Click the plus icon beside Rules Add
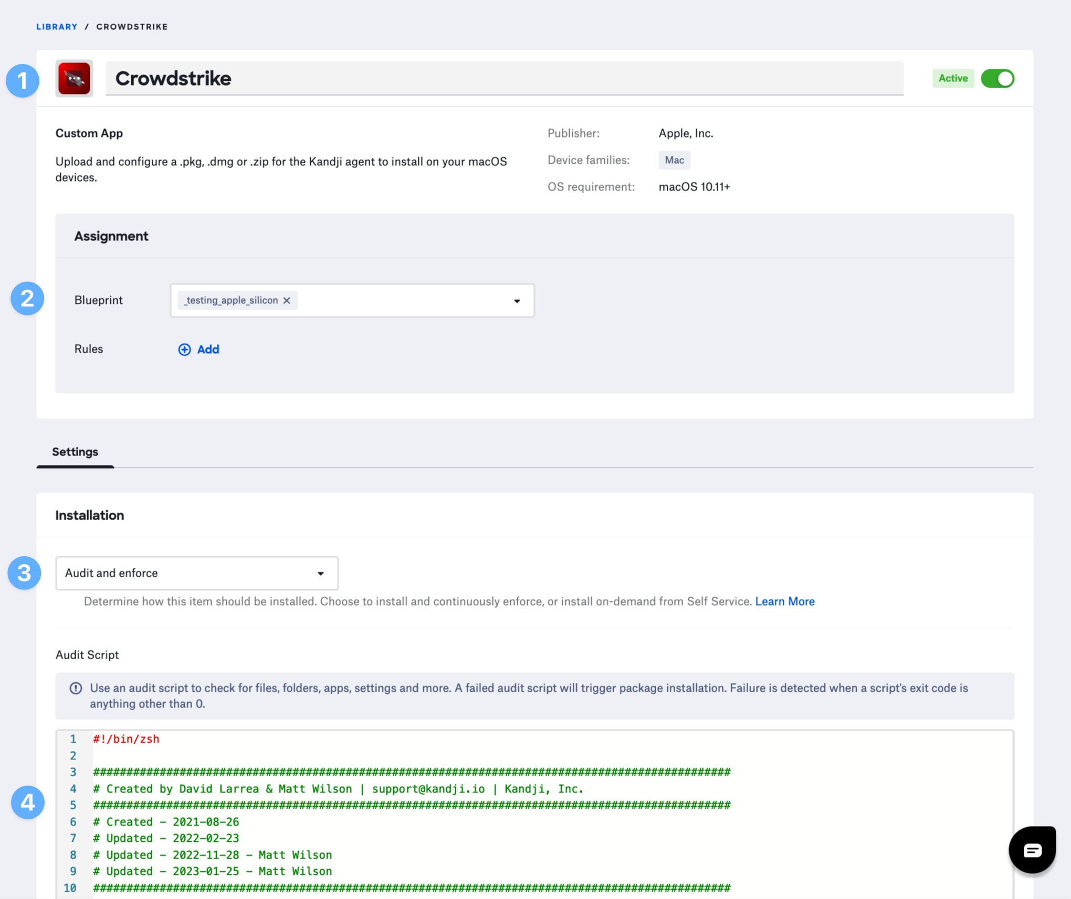The width and height of the screenshot is (1071, 899). coord(184,350)
